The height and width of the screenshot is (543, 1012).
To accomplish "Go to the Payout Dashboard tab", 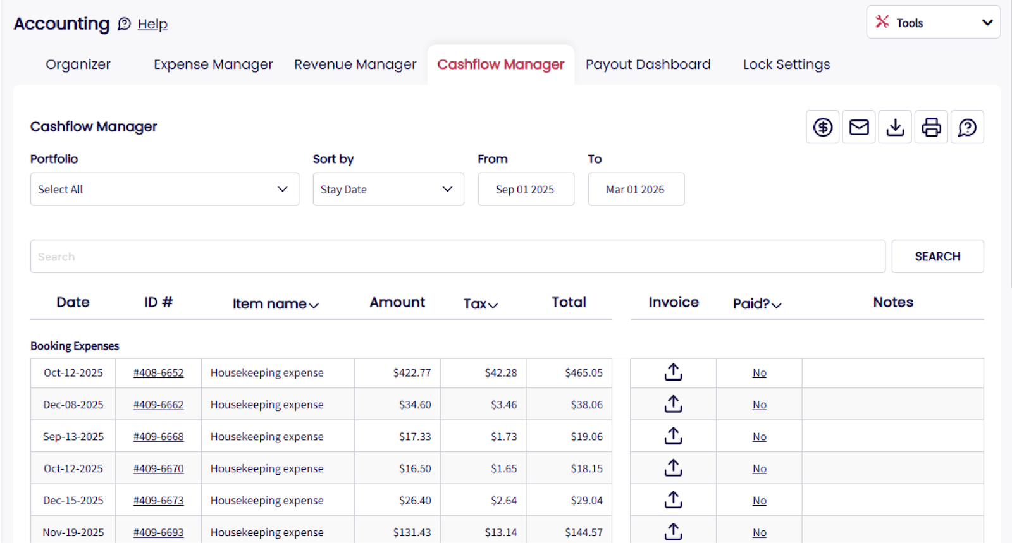I will [648, 64].
